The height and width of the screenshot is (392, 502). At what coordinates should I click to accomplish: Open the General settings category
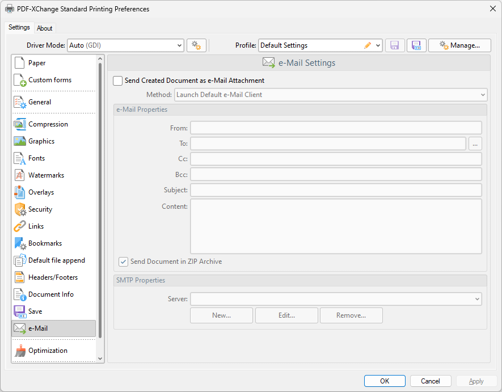(53, 102)
